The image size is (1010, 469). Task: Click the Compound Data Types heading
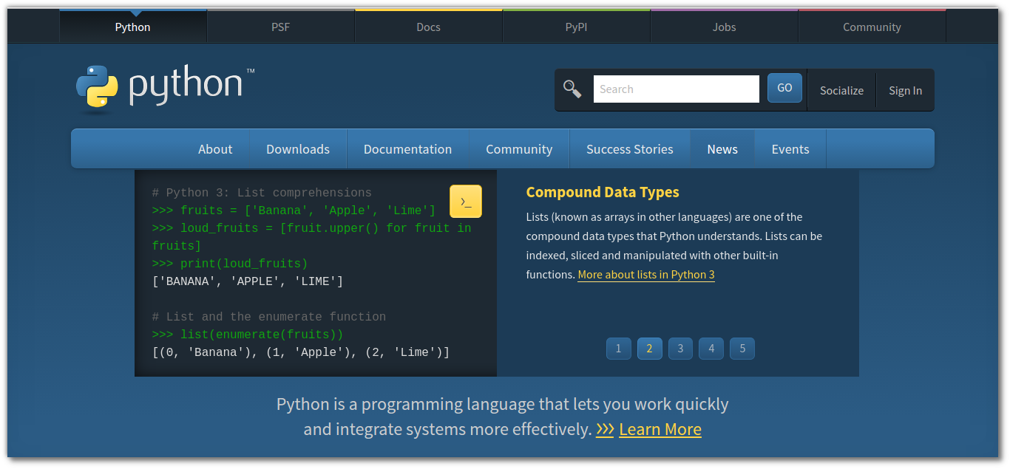[x=603, y=192]
